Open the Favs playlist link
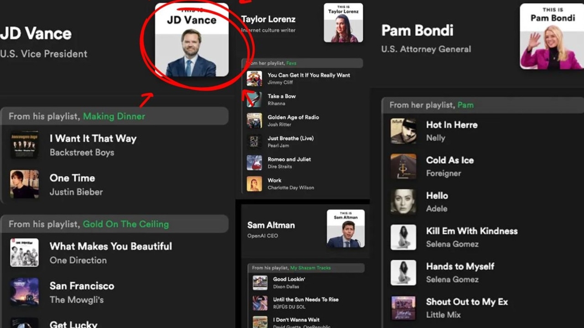The image size is (584, 328). [x=291, y=63]
